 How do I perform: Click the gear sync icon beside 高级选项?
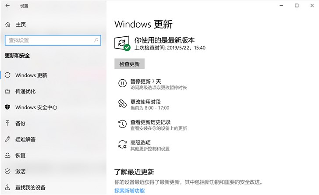tap(122, 145)
